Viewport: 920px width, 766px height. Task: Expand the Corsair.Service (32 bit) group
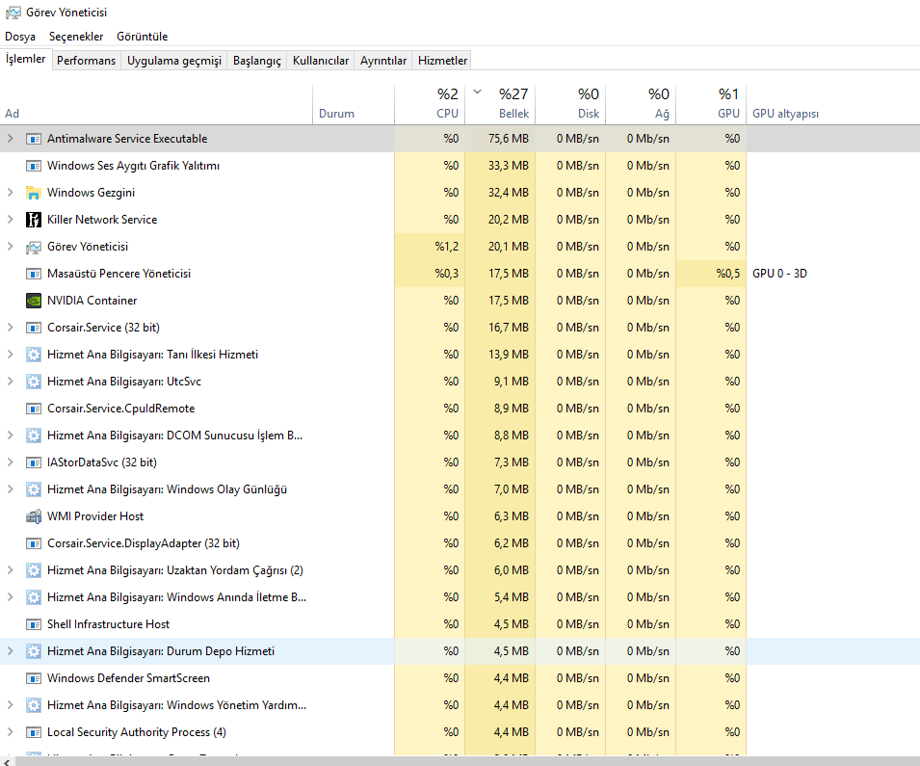tap(10, 329)
